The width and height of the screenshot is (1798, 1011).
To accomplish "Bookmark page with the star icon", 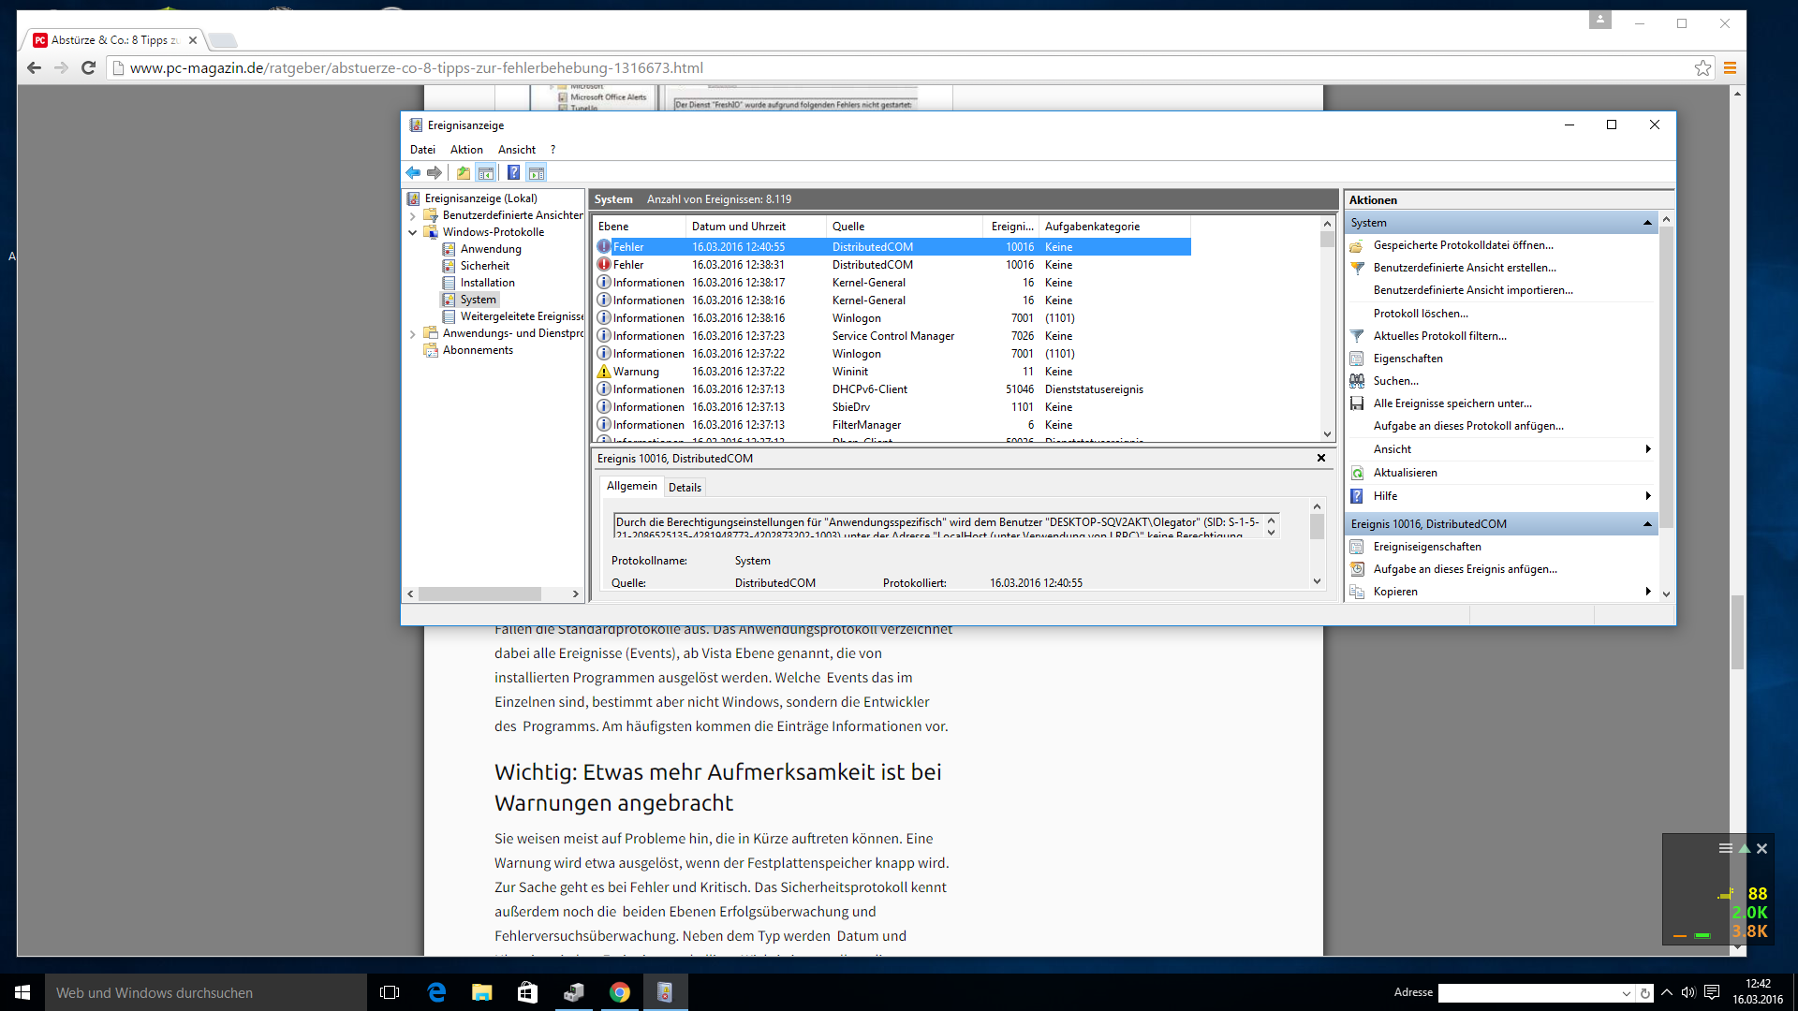I will (x=1702, y=67).
